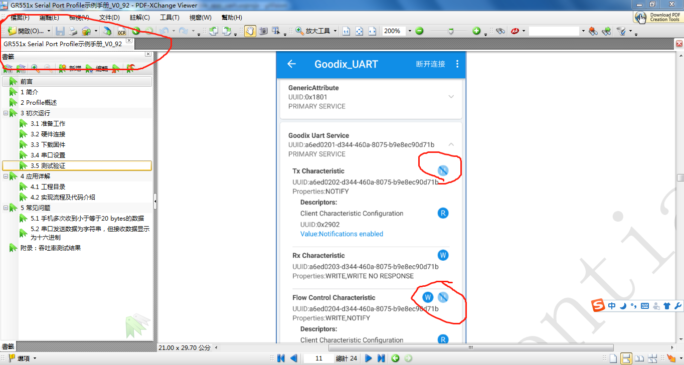Collapse the '3 初次运行' bookmark node

6,113
